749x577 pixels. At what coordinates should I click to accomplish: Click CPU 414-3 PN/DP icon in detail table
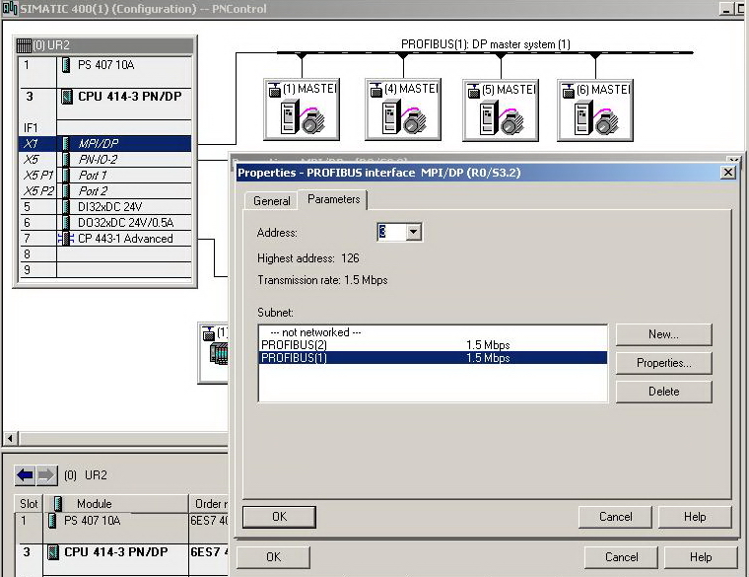tap(53, 552)
